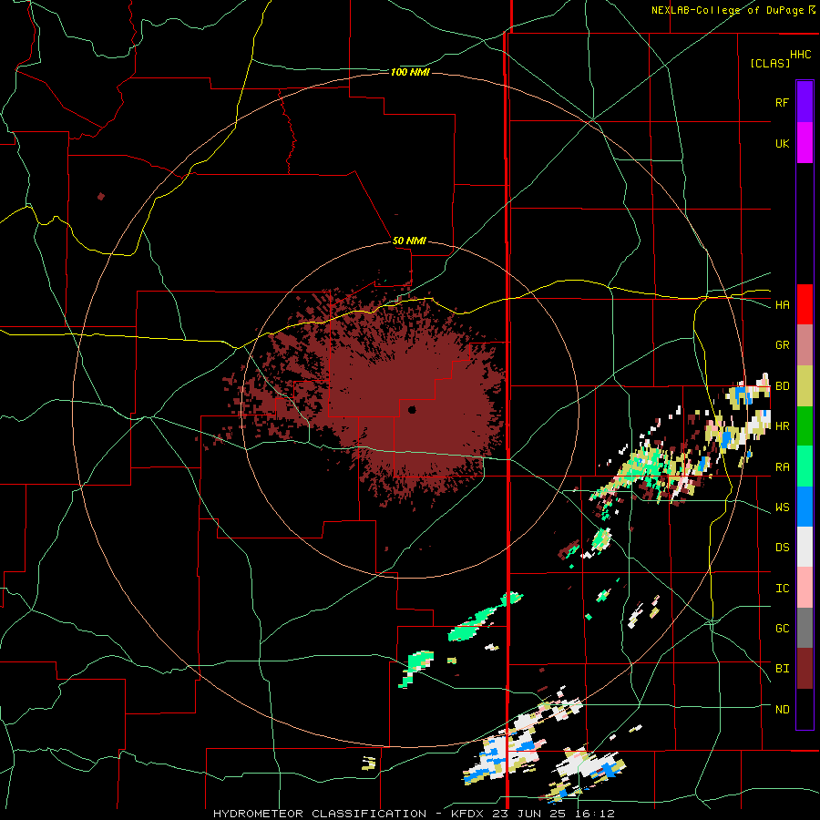Click the dark green HR legend swatch
820x820 pixels.
(x=805, y=426)
